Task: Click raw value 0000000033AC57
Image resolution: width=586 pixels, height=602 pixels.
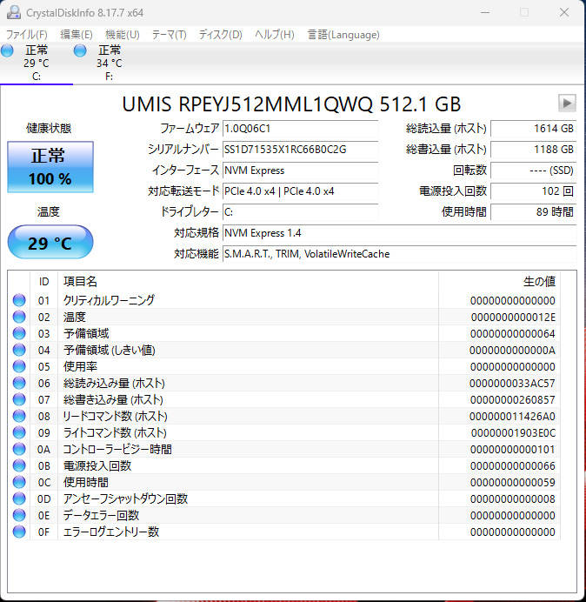Action: [512, 383]
